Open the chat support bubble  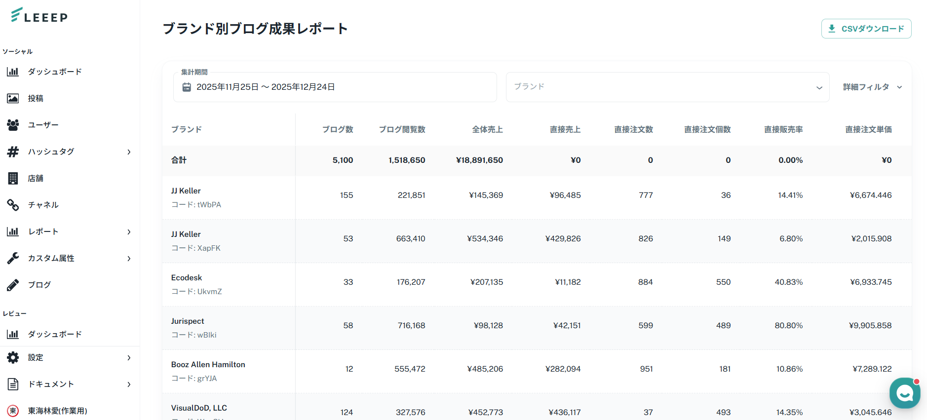(x=904, y=393)
